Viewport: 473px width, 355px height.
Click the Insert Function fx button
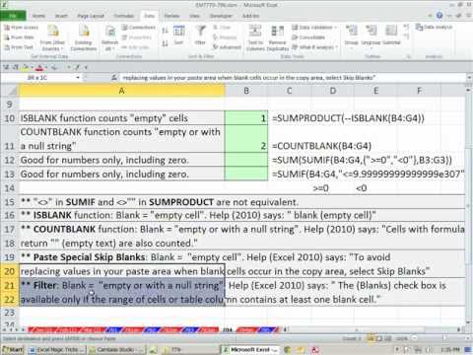pyautogui.click(x=114, y=78)
